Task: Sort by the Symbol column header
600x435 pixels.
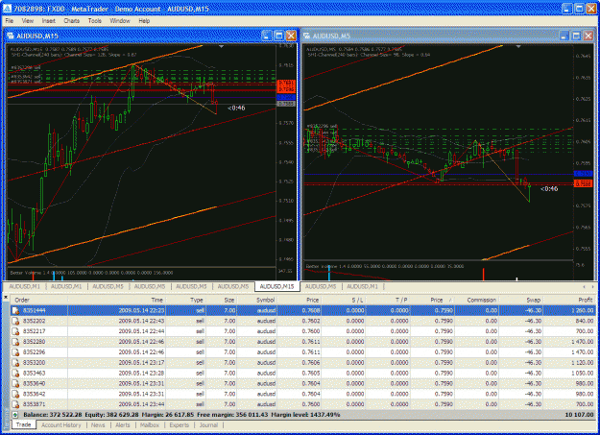Action: 256,300
